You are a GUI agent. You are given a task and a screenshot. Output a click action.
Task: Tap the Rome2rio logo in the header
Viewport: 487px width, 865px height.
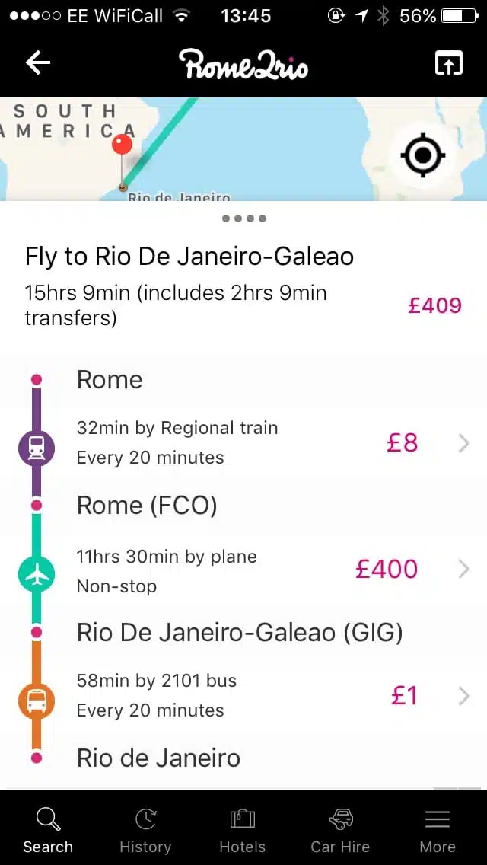pyautogui.click(x=243, y=65)
